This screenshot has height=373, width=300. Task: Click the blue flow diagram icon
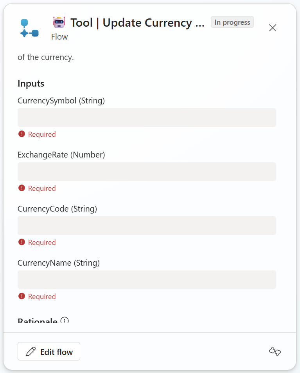pos(29,28)
